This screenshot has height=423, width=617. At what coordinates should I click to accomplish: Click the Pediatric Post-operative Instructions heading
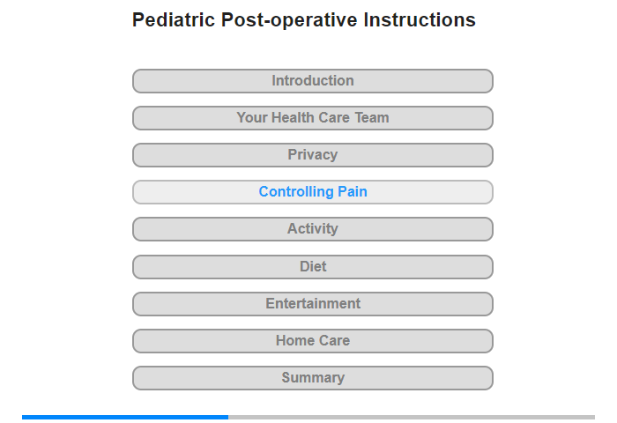click(x=304, y=20)
